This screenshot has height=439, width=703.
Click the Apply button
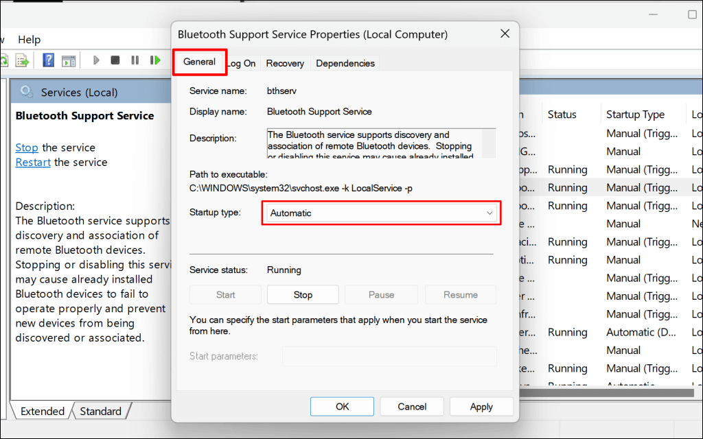point(481,407)
